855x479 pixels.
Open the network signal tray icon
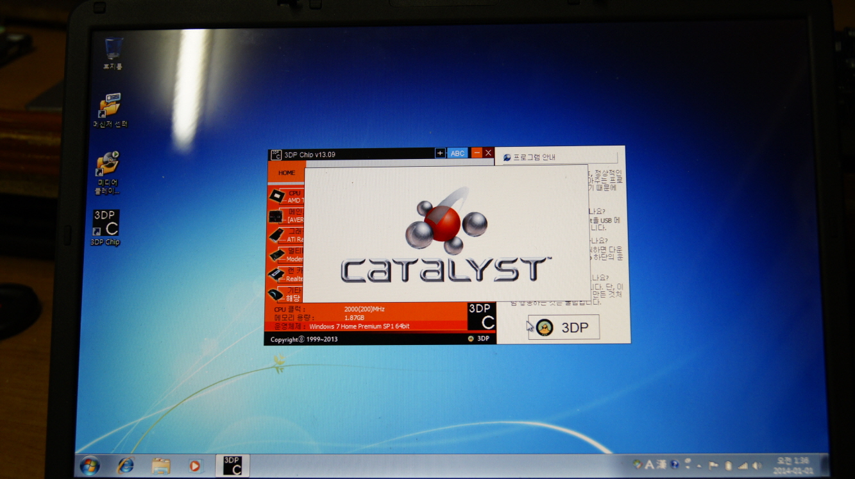[x=743, y=465]
